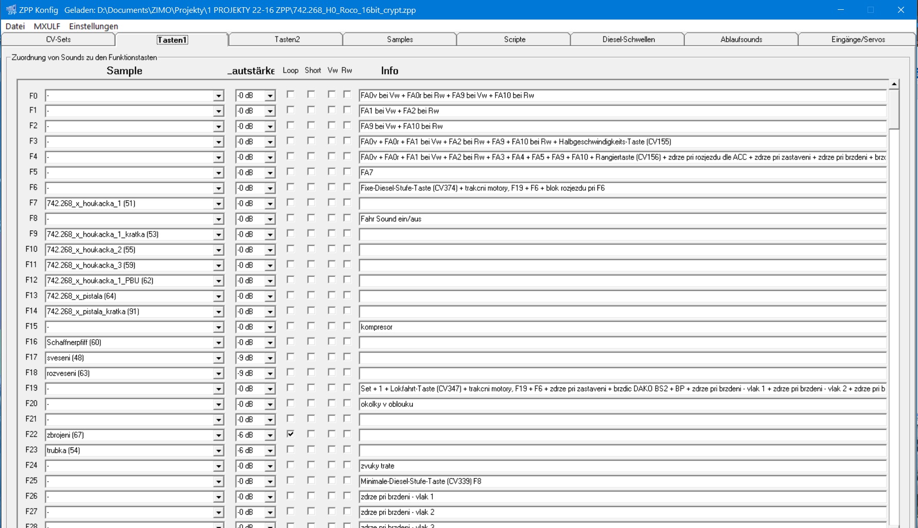Enable the Vw checkbox for F13
918x528 pixels.
pyautogui.click(x=331, y=295)
